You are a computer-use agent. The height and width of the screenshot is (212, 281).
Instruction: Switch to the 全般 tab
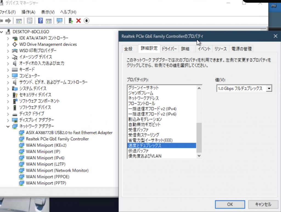(x=128, y=49)
